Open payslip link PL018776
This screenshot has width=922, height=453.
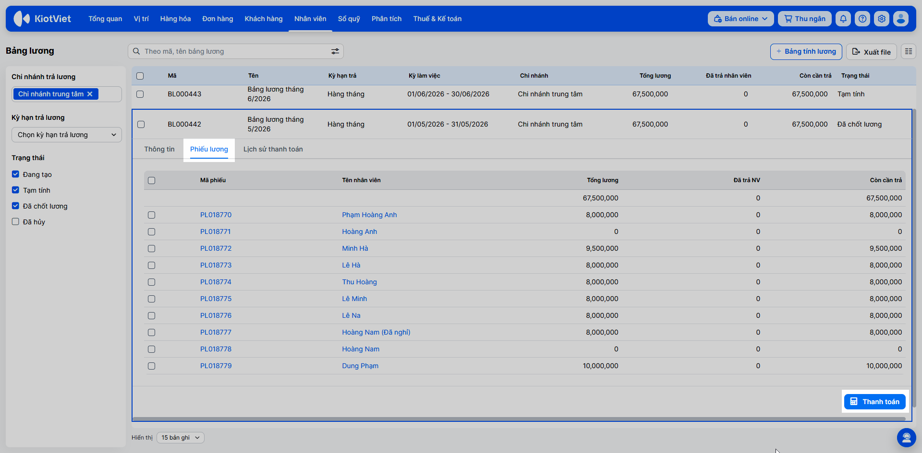pyautogui.click(x=216, y=315)
